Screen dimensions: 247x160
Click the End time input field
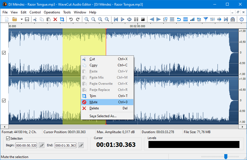coord(65,145)
